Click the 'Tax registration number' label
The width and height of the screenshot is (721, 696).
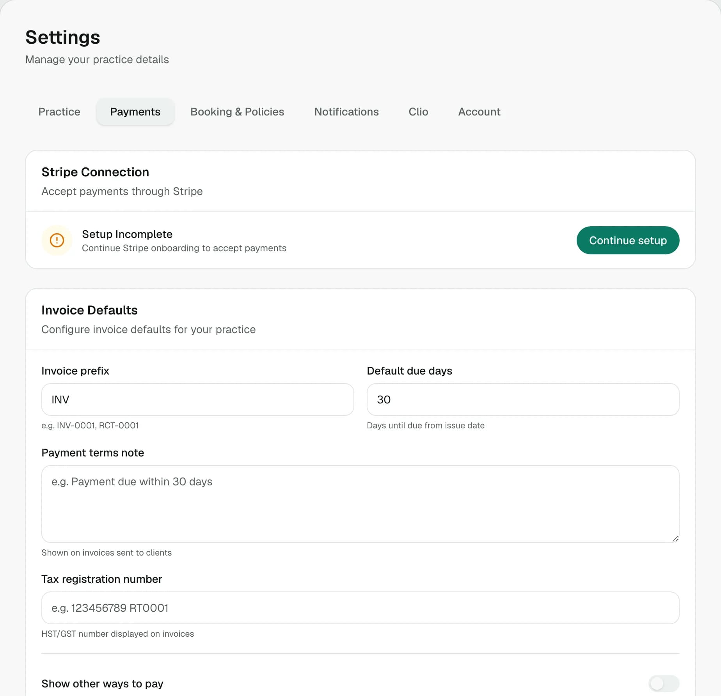pyautogui.click(x=102, y=579)
